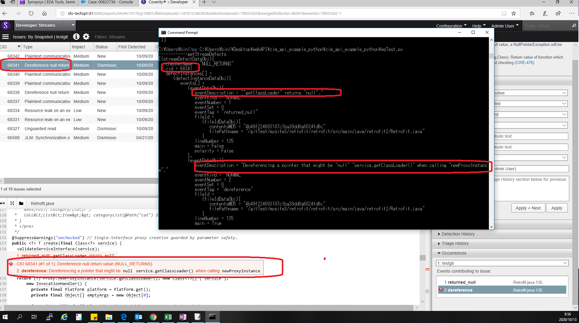Image resolution: width=579 pixels, height=323 pixels.
Task: Click the red defect diamond on CID 68341
Action: click(11, 264)
